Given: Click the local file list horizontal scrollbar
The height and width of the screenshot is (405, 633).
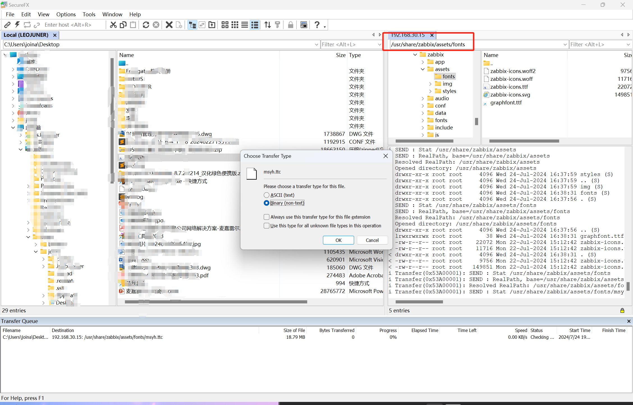Looking at the screenshot, I should pyautogui.click(x=216, y=302).
